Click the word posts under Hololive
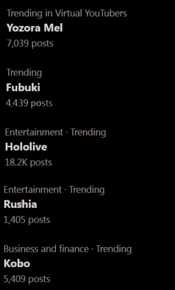 [x=41, y=163]
